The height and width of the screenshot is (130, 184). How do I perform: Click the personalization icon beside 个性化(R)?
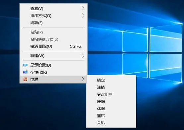[x=25, y=72]
